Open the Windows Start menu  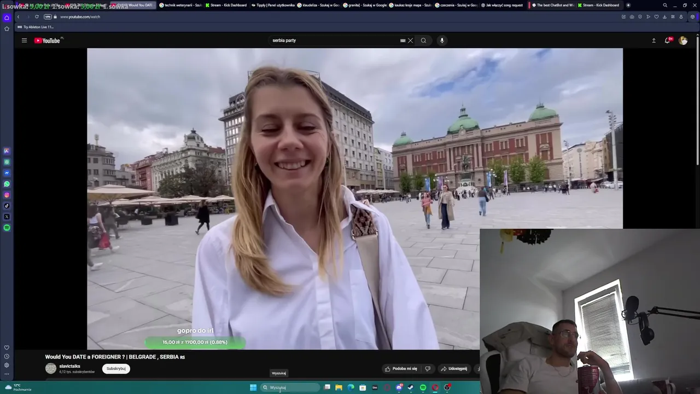[253, 387]
